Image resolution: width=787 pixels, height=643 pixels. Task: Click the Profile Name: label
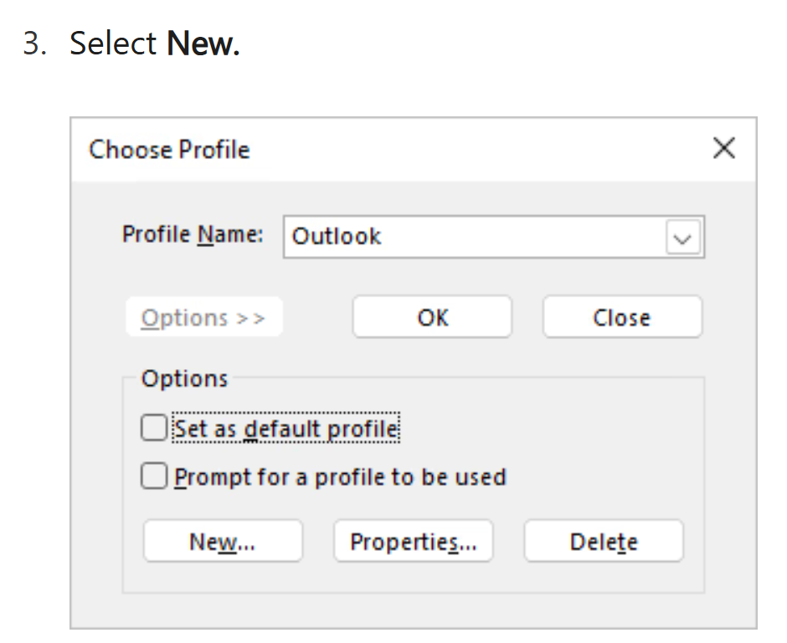(193, 234)
